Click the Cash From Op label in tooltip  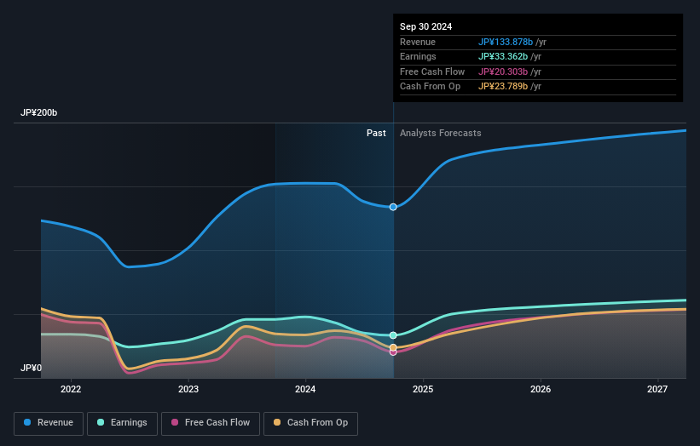pos(430,87)
